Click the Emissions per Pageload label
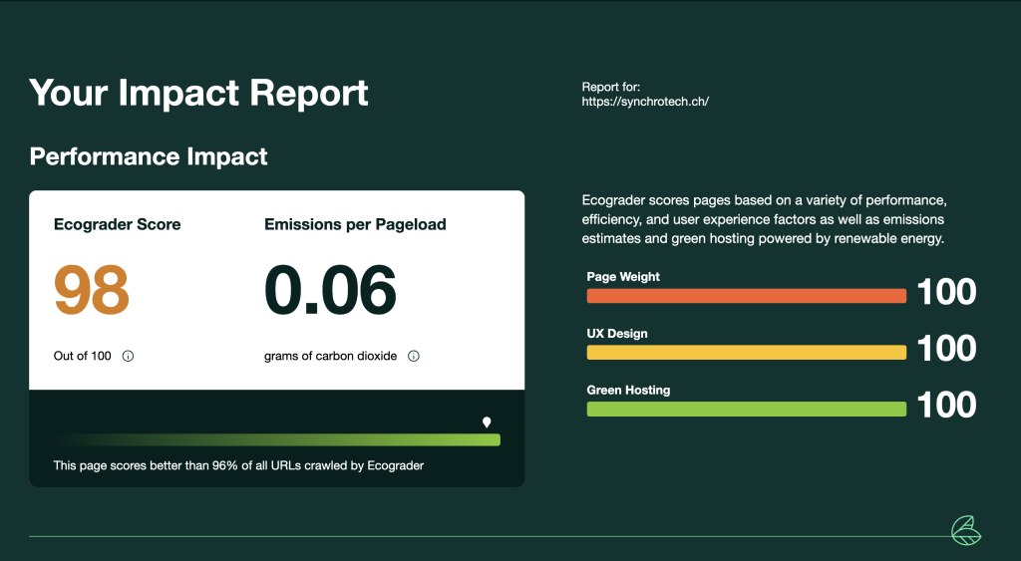1021x561 pixels. pyautogui.click(x=355, y=224)
